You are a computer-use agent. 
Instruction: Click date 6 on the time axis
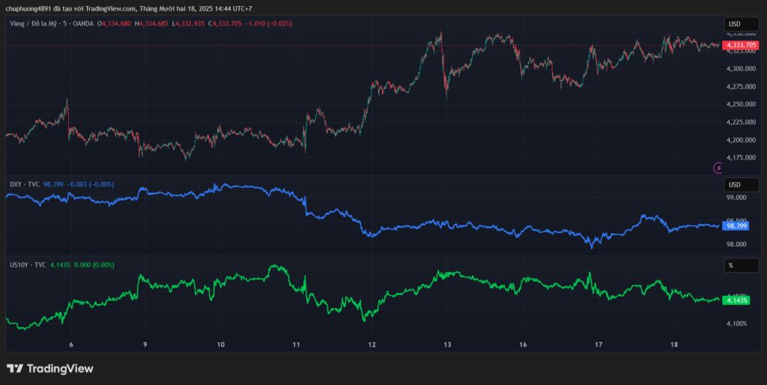pyautogui.click(x=70, y=345)
